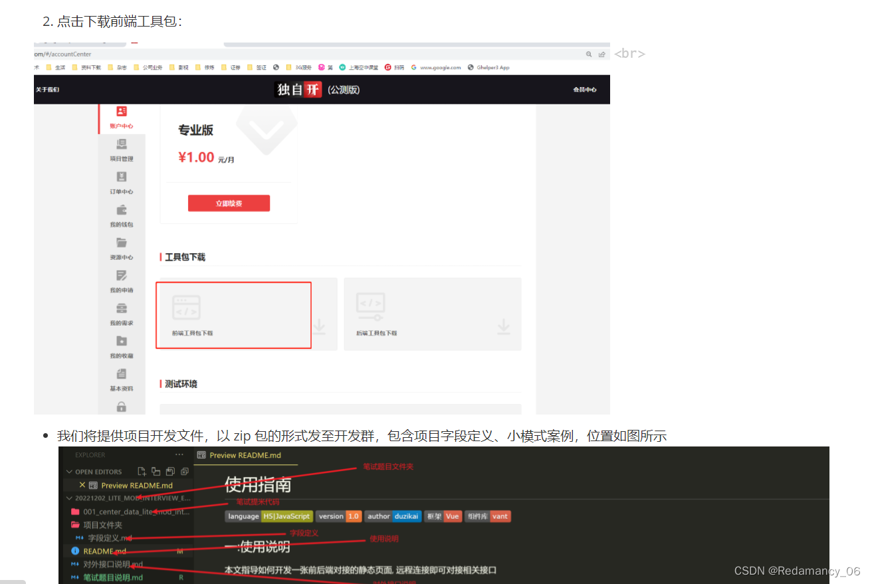Open the 影视 bookmark folder
Viewport: 870px width, 584px height.
coord(179,67)
